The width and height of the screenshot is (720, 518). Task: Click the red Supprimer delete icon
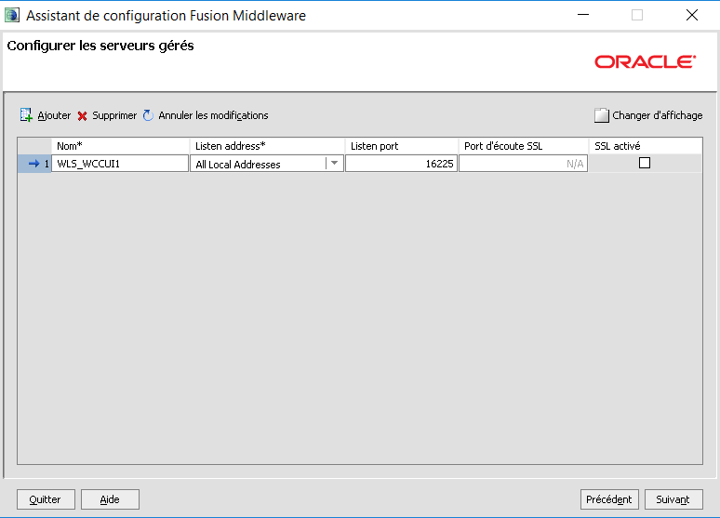pos(82,116)
